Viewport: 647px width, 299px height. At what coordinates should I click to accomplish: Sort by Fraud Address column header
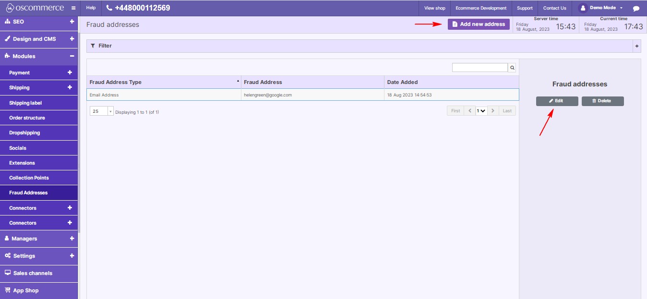click(x=312, y=82)
